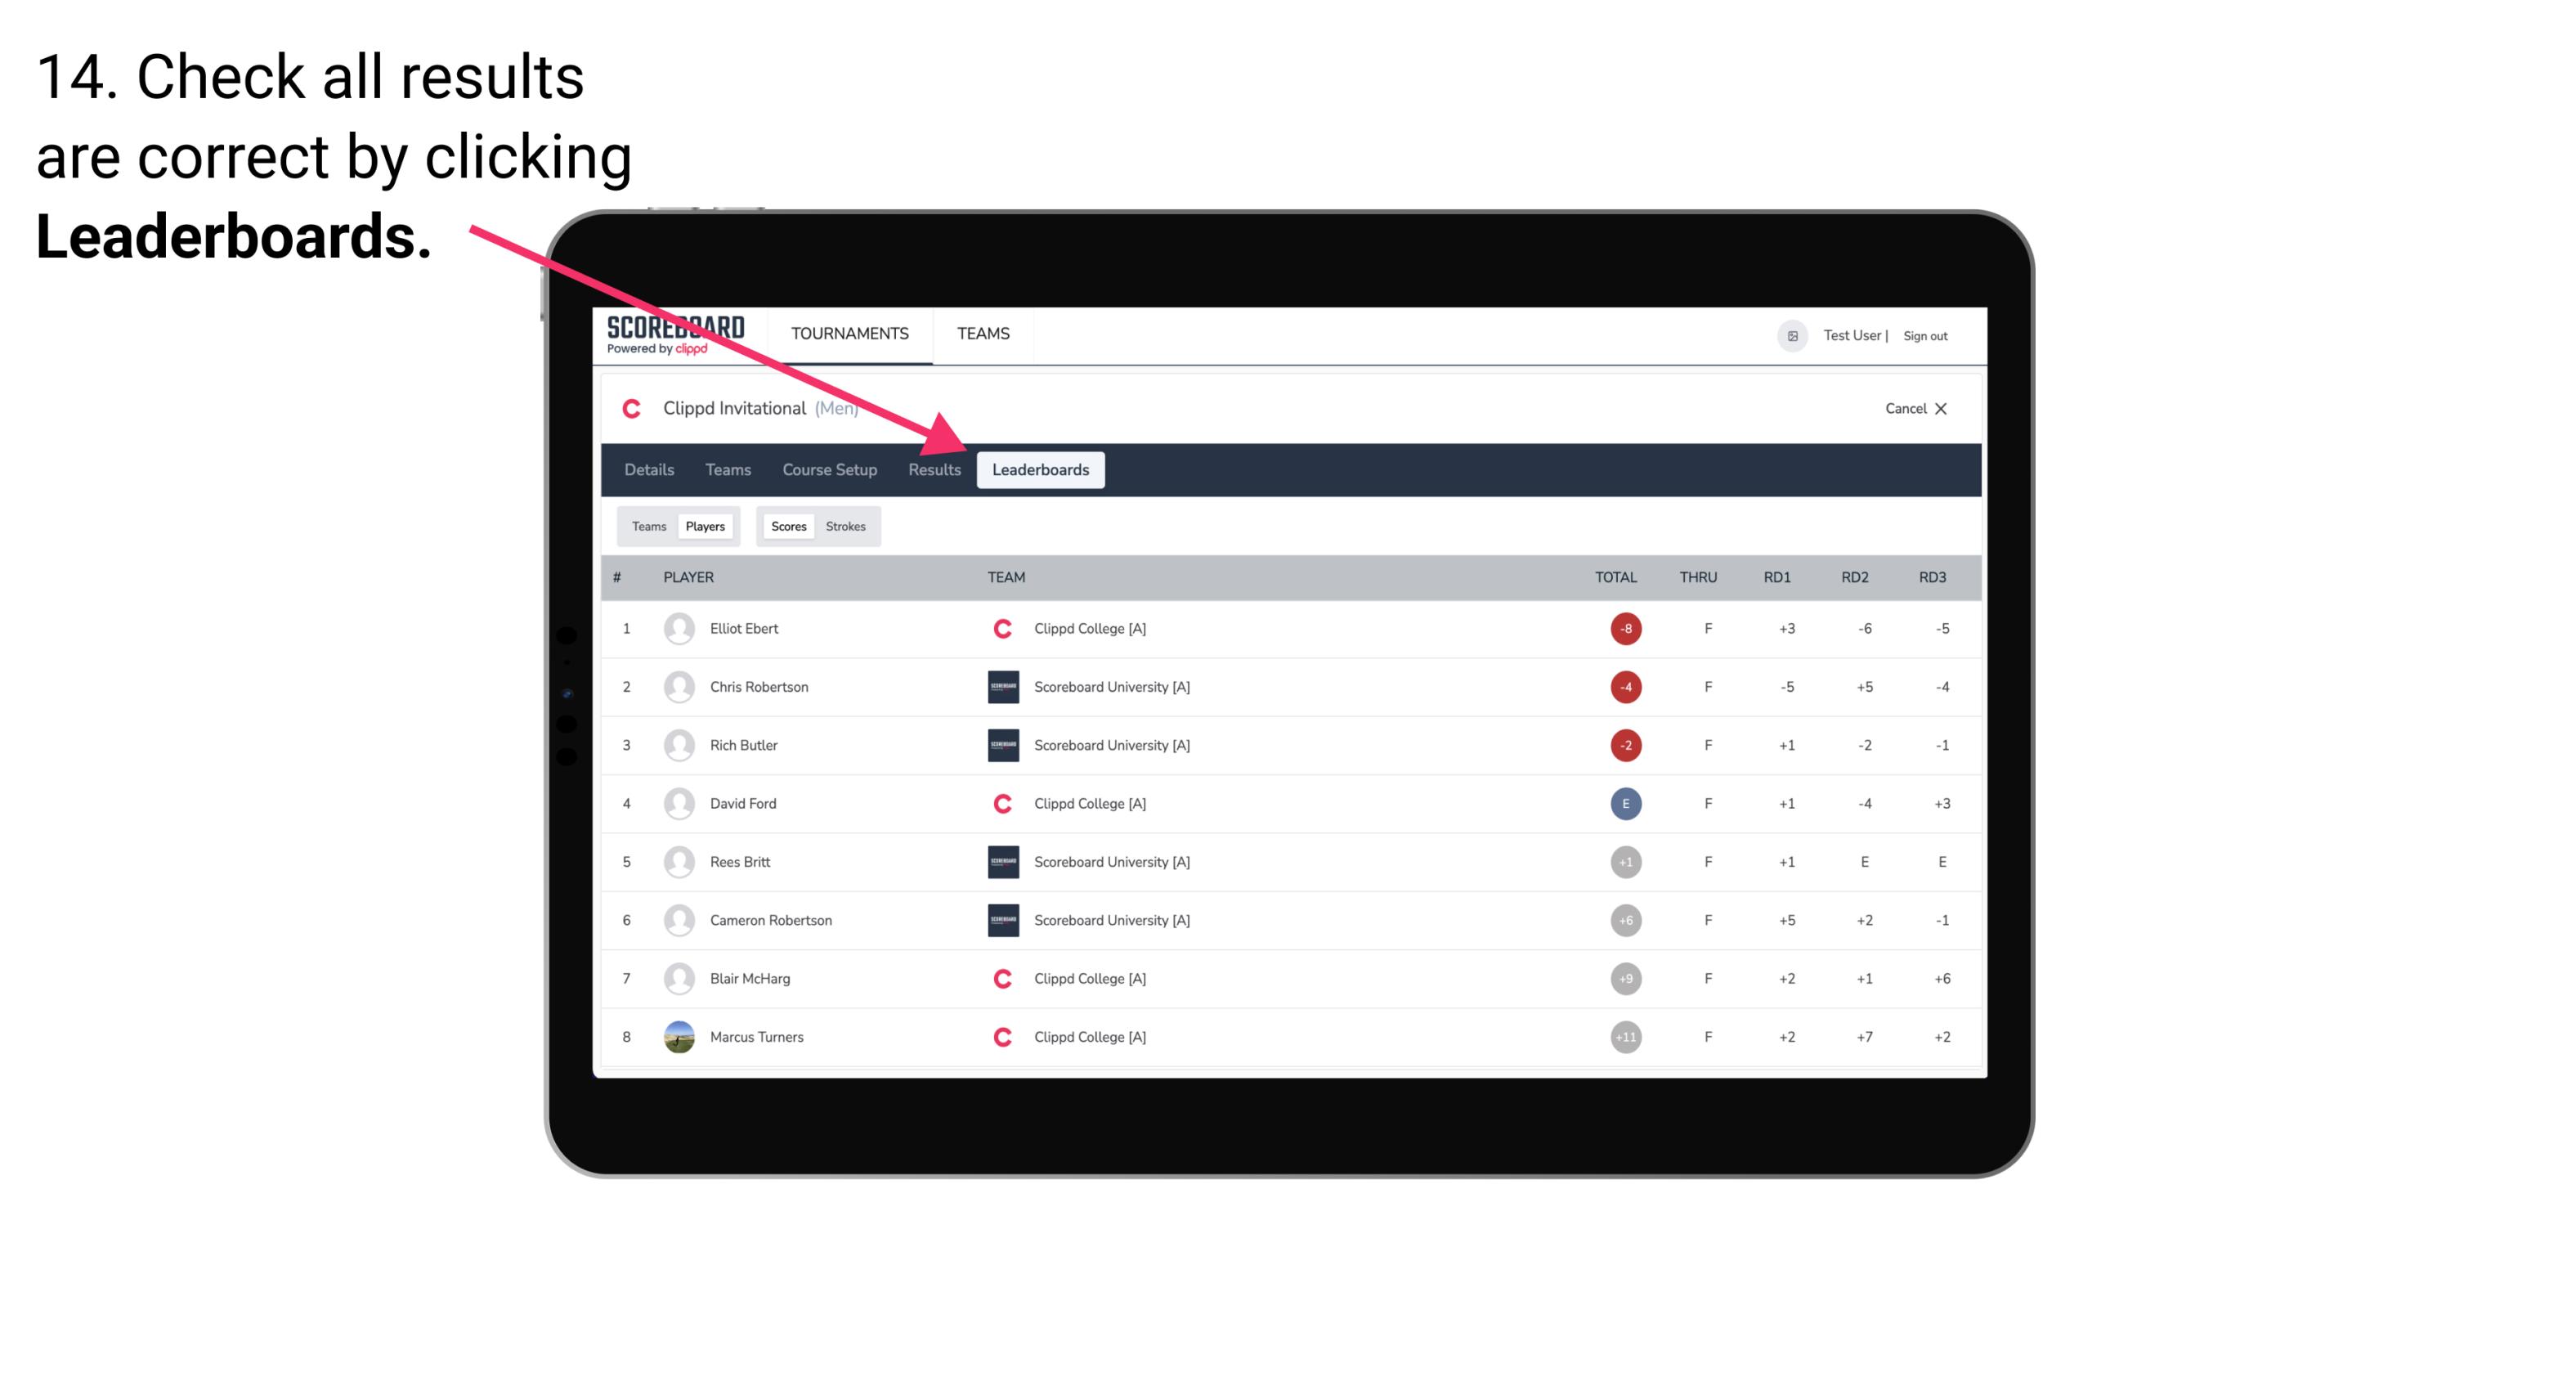The height and width of the screenshot is (1386, 2576).
Task: Click the Leaderboards tab
Action: click(x=1041, y=469)
